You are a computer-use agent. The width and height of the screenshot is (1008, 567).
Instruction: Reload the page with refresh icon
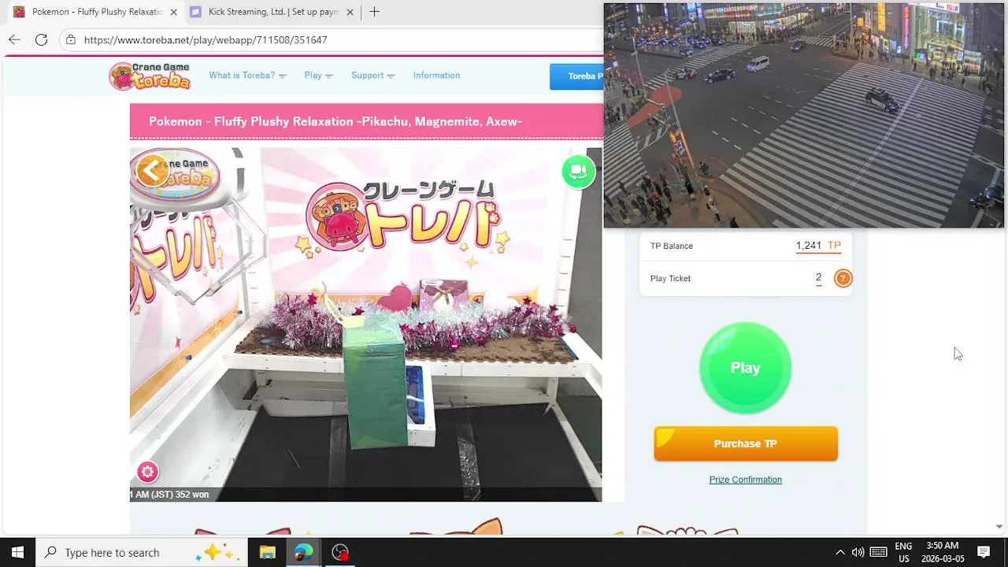coord(41,39)
